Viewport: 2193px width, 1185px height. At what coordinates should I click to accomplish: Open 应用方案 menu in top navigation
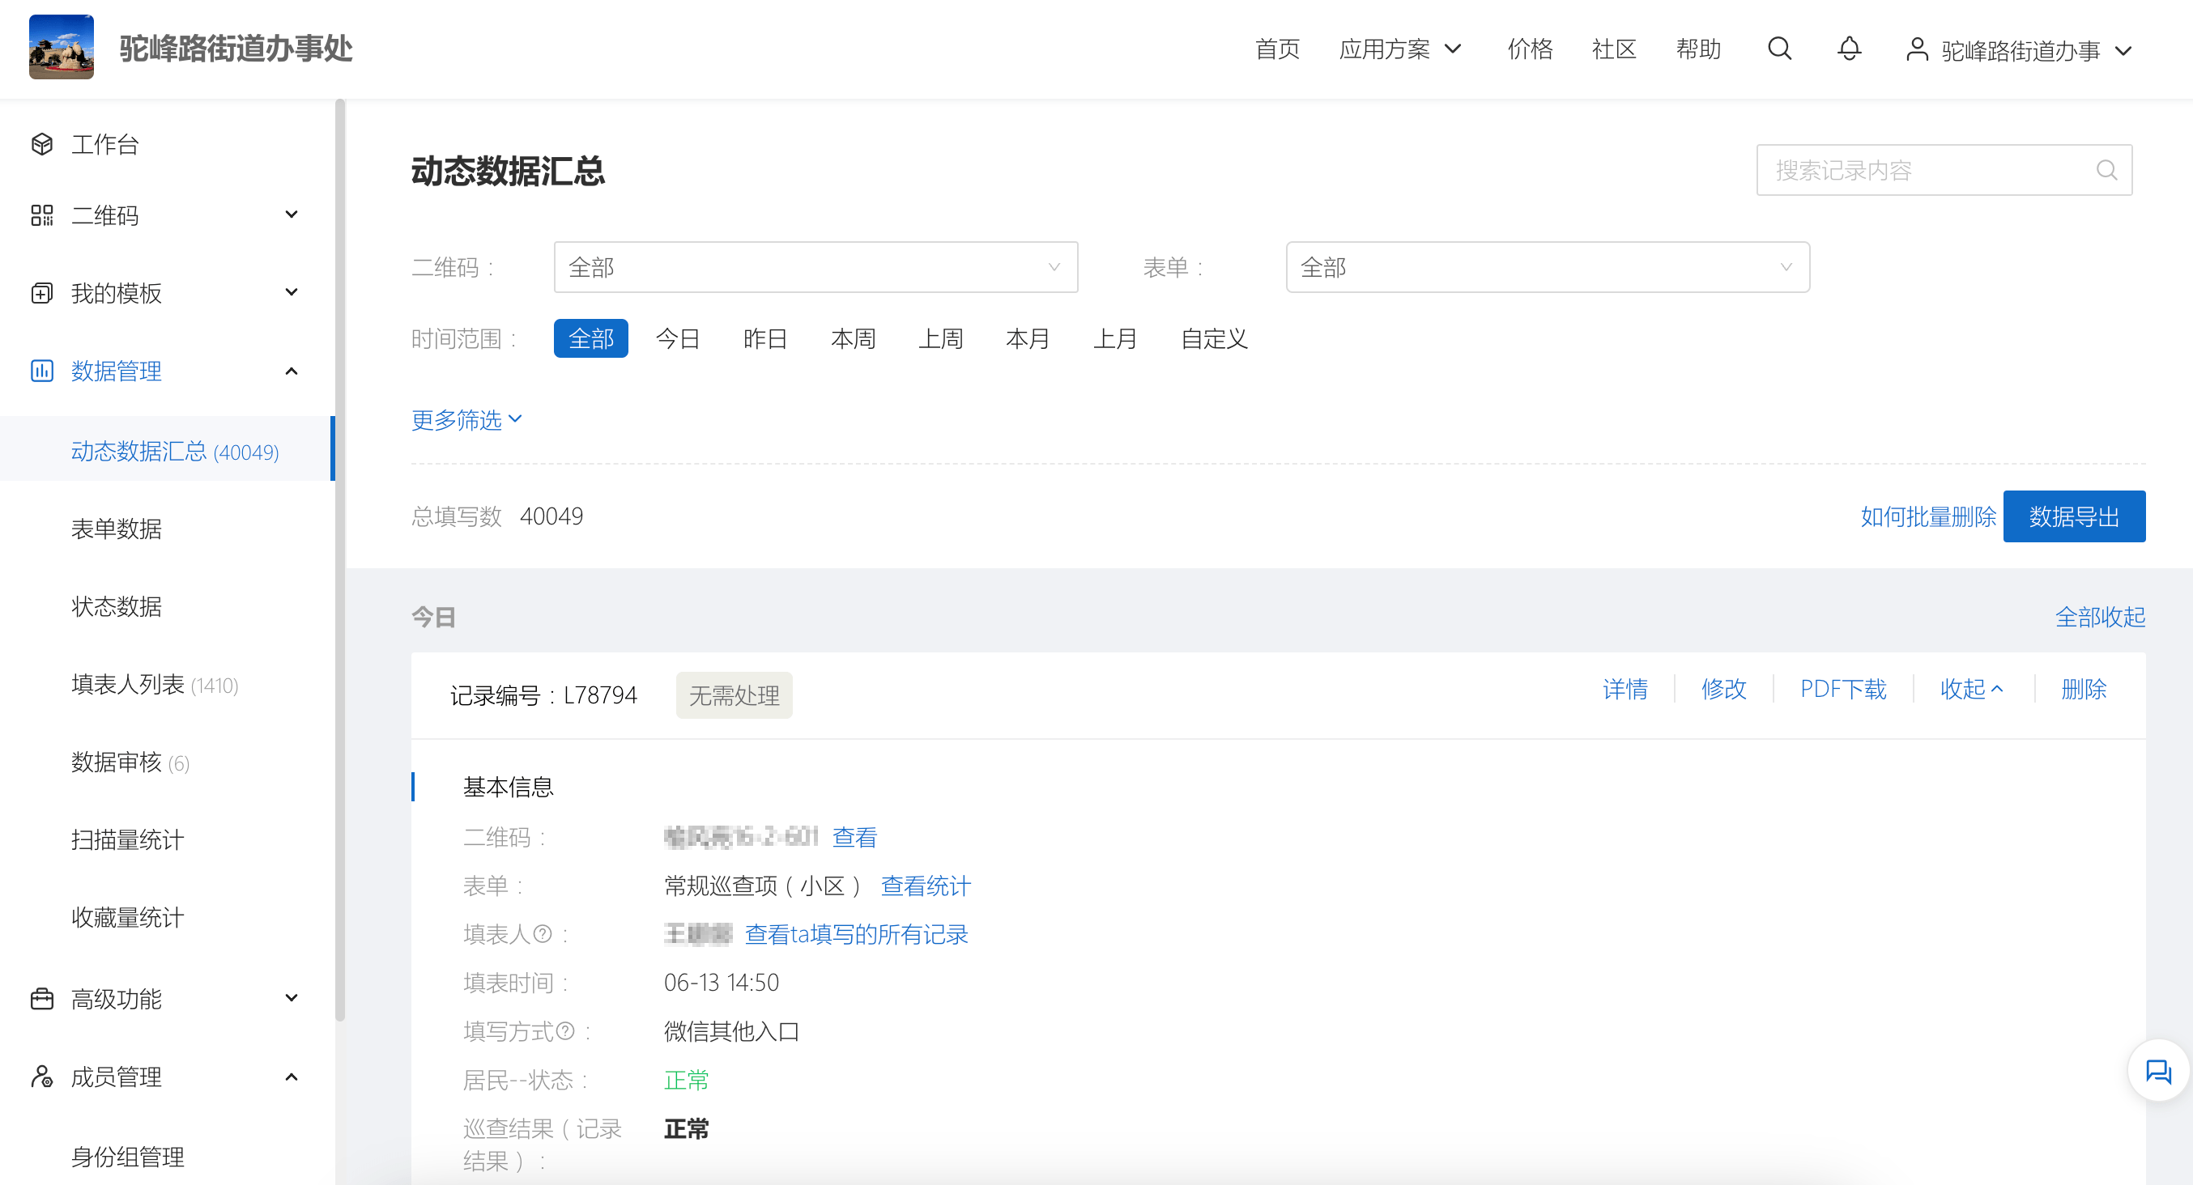coord(1399,49)
